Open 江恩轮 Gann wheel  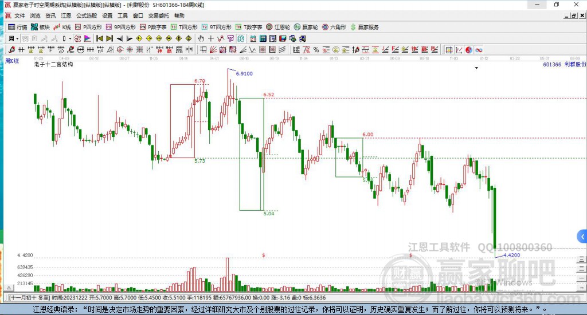(278, 27)
